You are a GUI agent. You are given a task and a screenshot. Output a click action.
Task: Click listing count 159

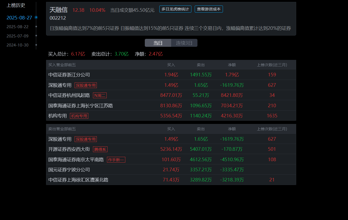point(272,75)
